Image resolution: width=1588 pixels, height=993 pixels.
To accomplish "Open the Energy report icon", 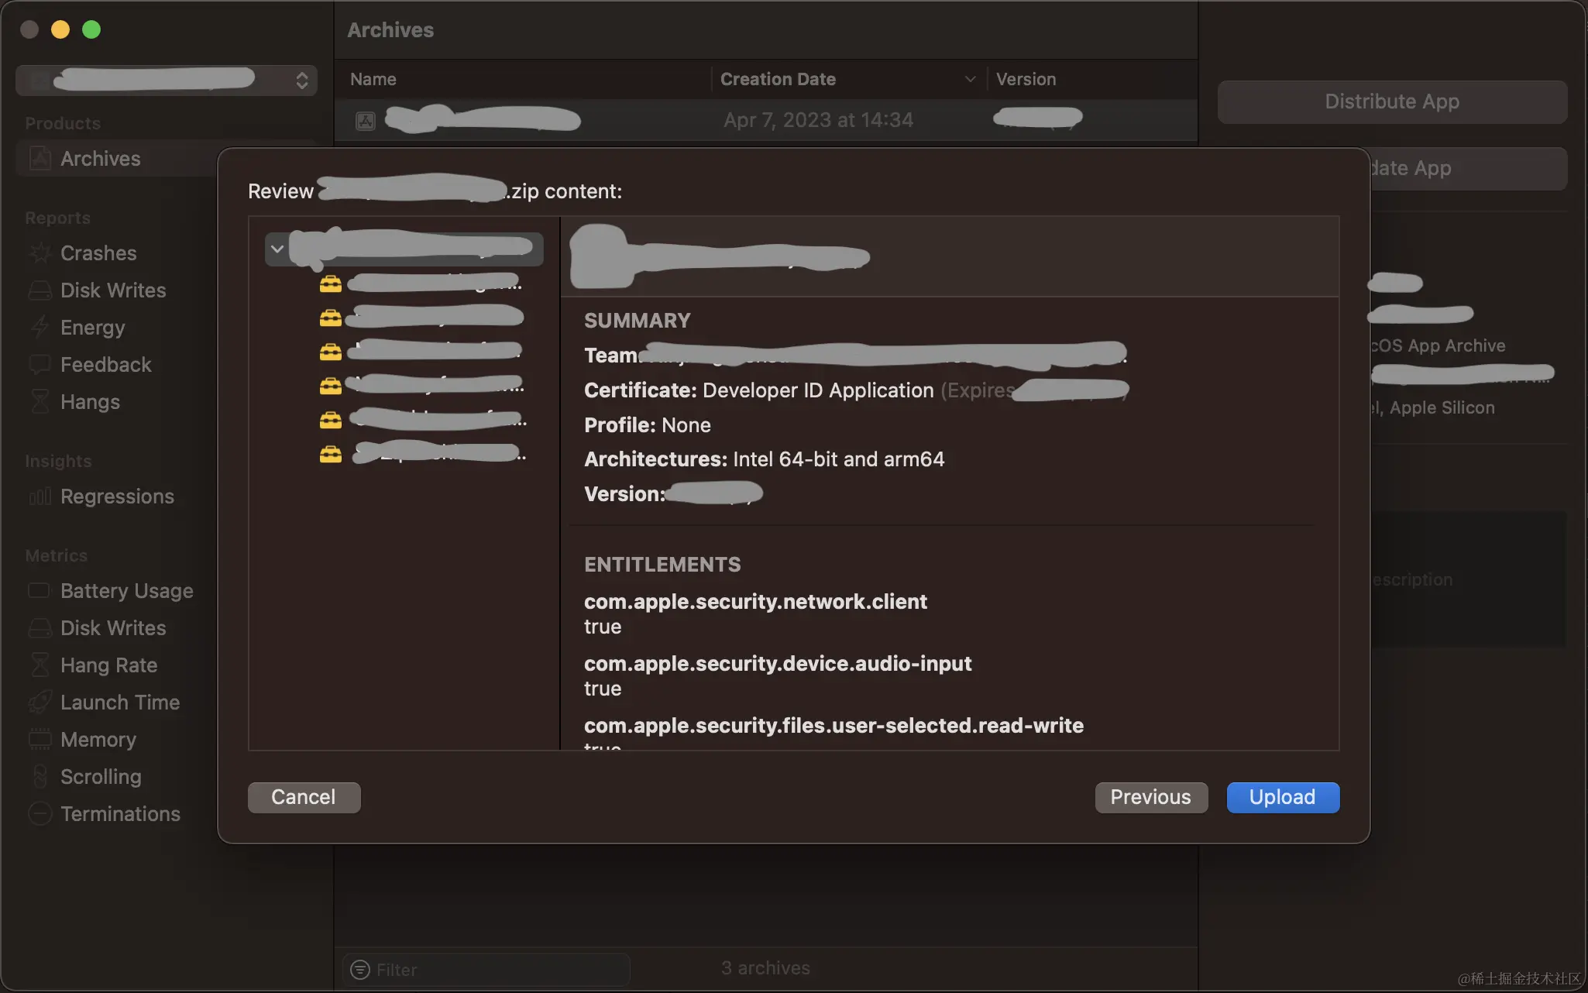I will (x=40, y=328).
